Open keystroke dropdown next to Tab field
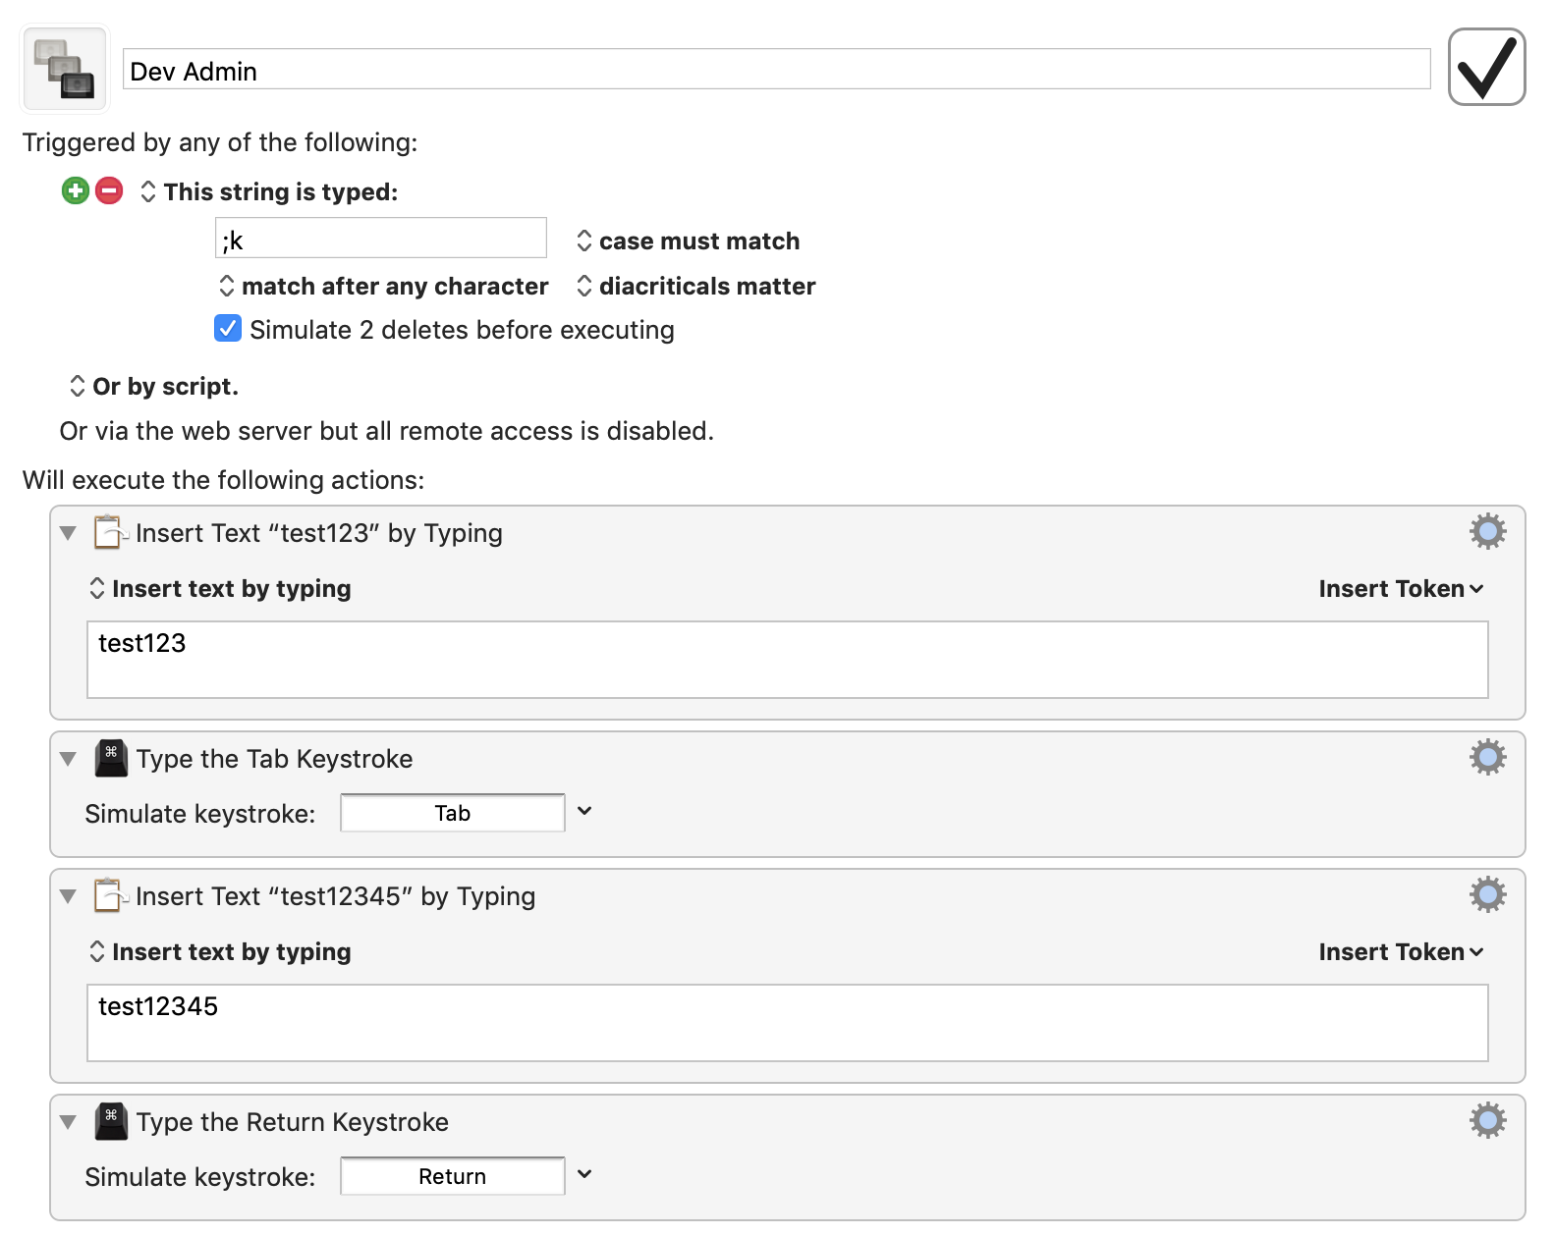Viewport: 1554px width, 1235px height. tap(584, 811)
